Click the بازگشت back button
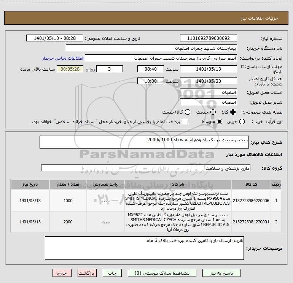The height and width of the screenshot is (283, 293). (87, 273)
